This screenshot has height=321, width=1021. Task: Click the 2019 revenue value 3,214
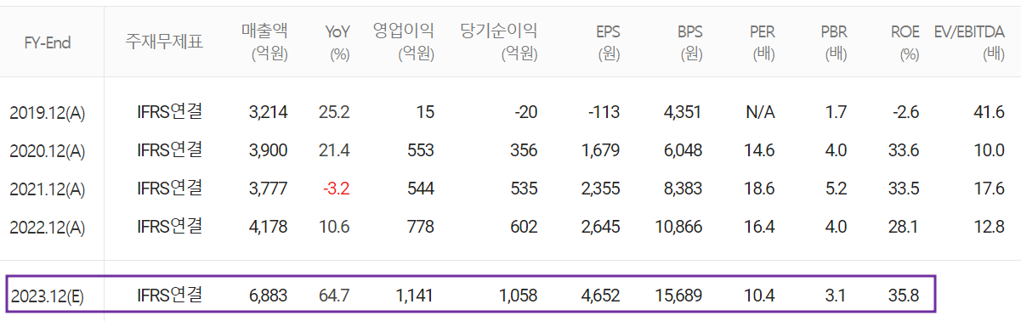[x=268, y=112]
